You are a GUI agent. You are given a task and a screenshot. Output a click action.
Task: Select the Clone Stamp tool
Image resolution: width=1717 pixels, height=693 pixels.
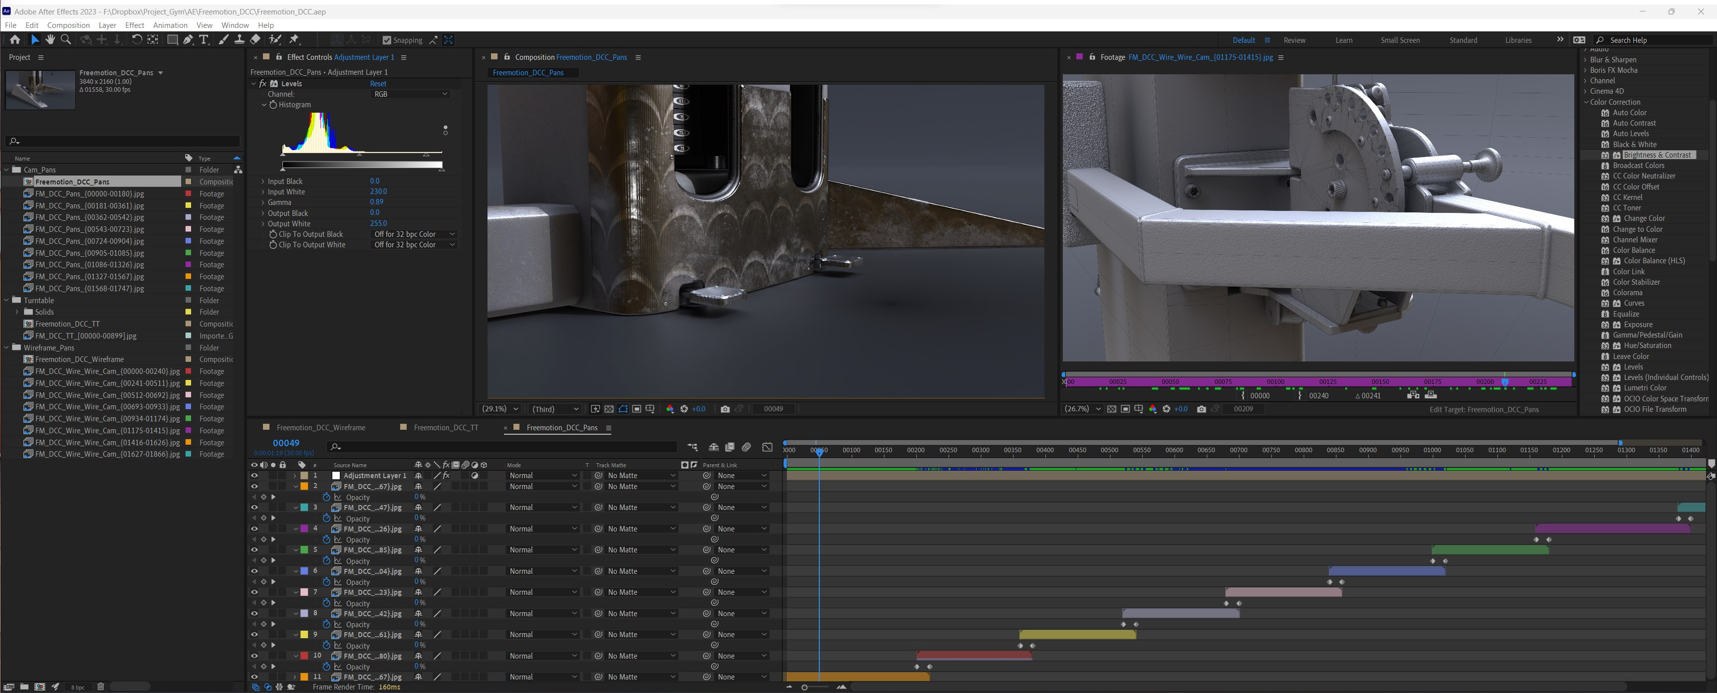[x=240, y=40]
